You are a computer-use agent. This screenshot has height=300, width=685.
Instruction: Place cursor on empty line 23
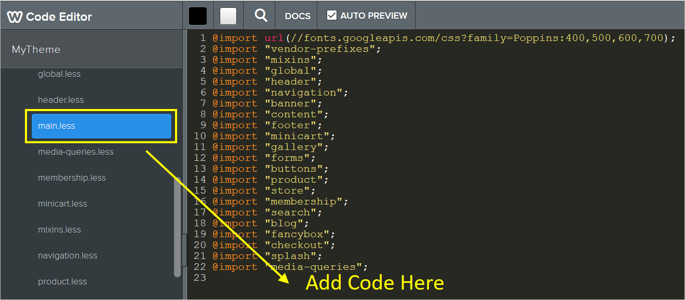(312, 278)
